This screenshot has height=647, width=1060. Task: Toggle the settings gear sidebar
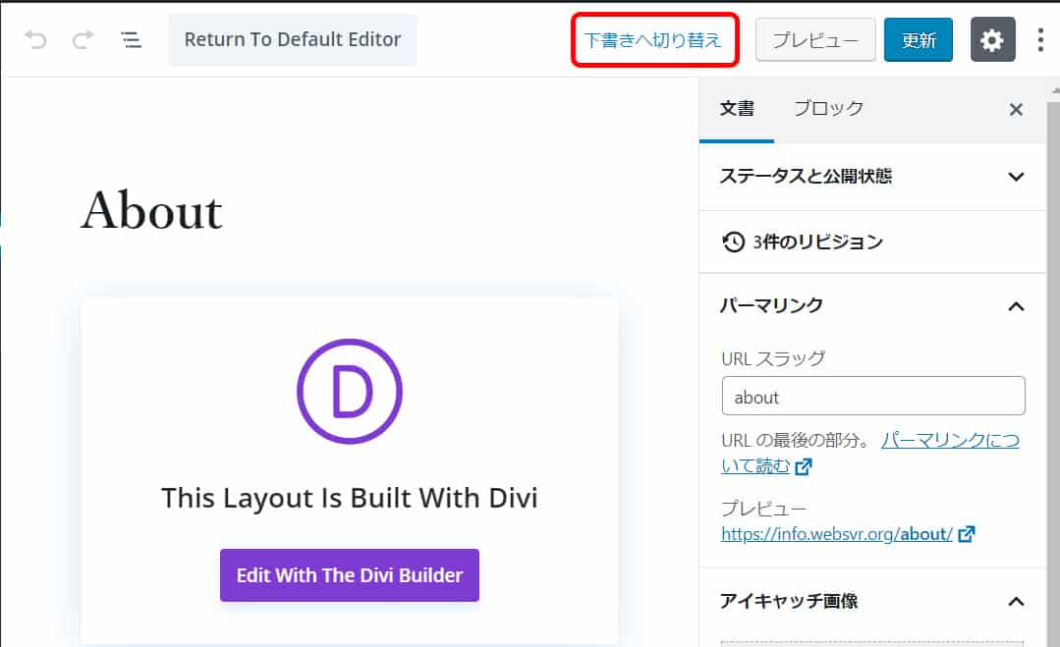point(992,40)
